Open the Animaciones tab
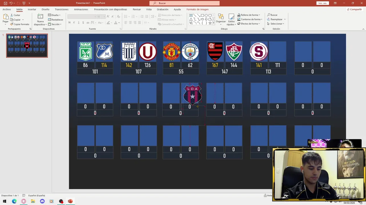The image size is (366, 205). pos(81,9)
